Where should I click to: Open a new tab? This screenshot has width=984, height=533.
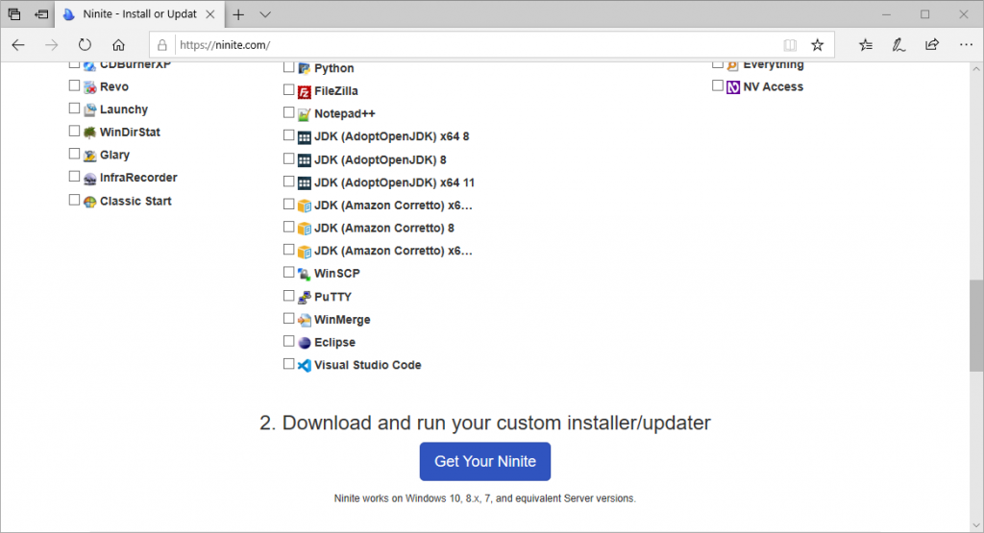pyautogui.click(x=238, y=14)
